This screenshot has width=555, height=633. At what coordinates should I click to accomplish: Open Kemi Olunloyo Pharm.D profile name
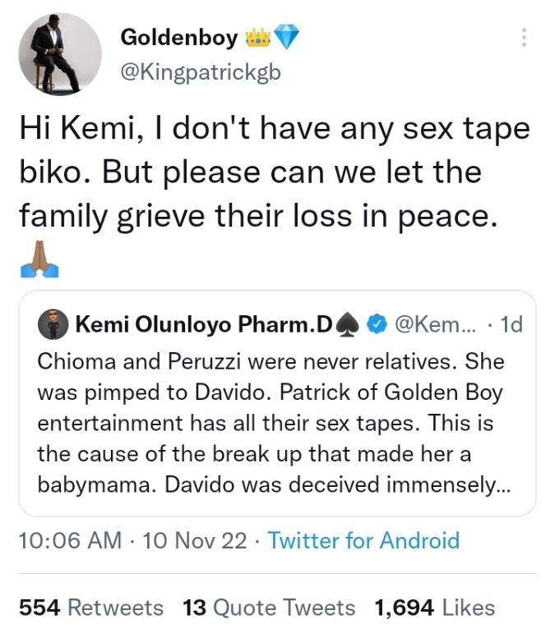pos(204,325)
